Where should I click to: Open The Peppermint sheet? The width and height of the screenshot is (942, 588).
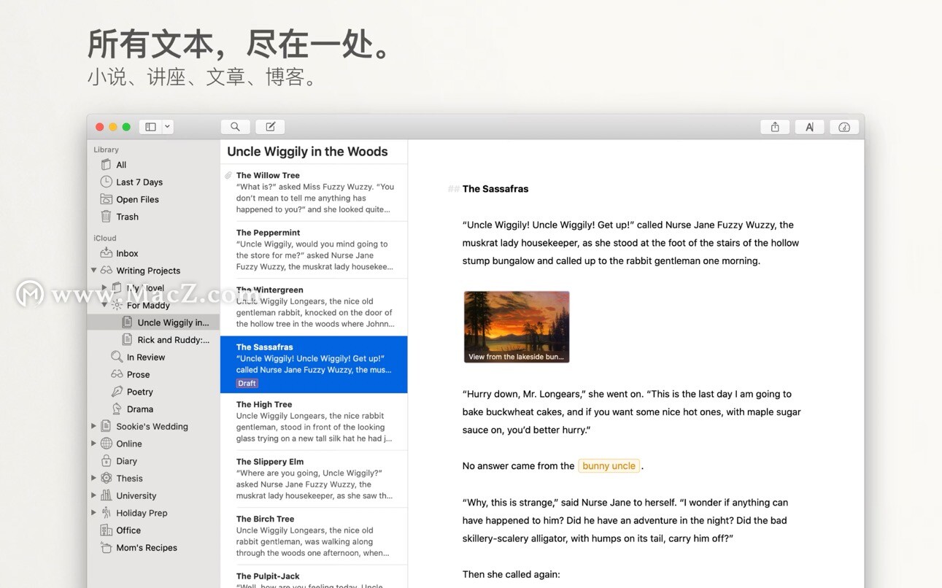[314, 249]
